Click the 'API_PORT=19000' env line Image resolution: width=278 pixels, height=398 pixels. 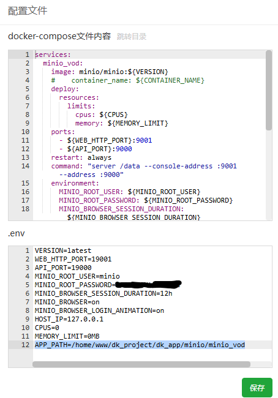point(63,268)
